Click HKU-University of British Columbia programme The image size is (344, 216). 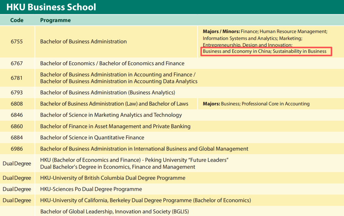pyautogui.click(x=113, y=178)
